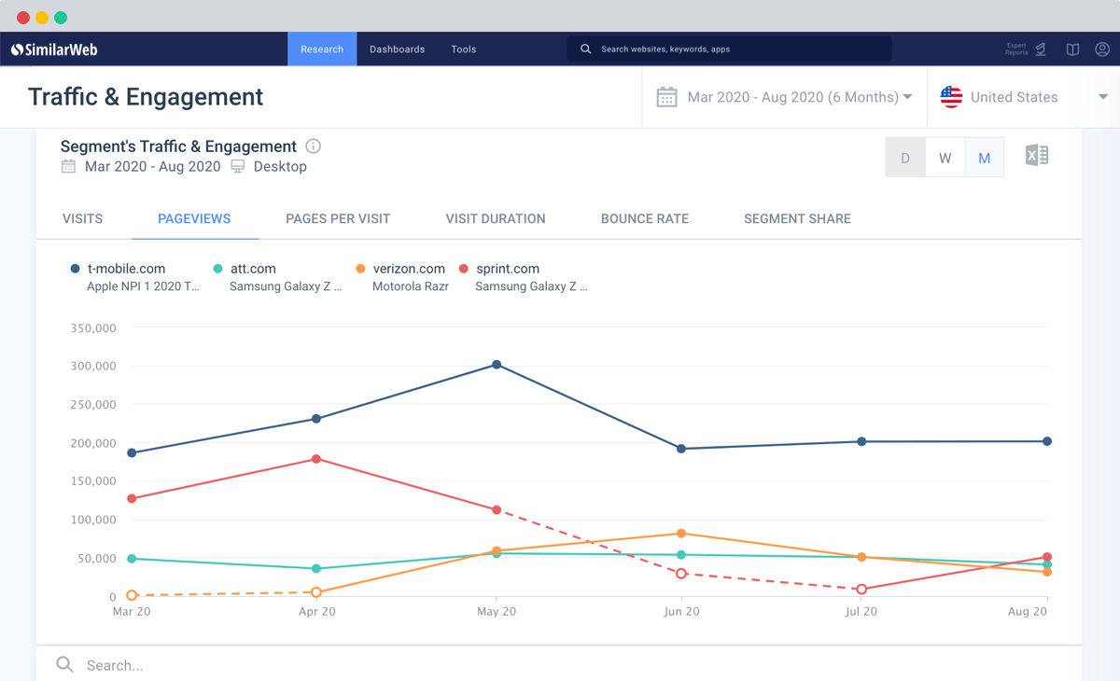Click the Aug 20 axis label
The height and width of the screenshot is (681, 1120).
tap(1028, 612)
